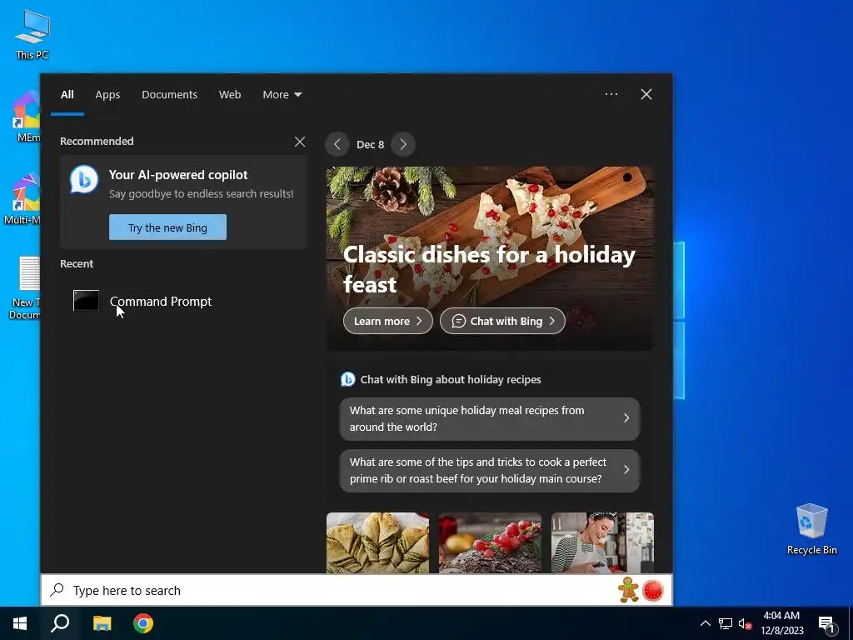Click the Classic dishes for a holiday feast headline
Image resolution: width=853 pixels, height=640 pixels.
pyautogui.click(x=488, y=269)
